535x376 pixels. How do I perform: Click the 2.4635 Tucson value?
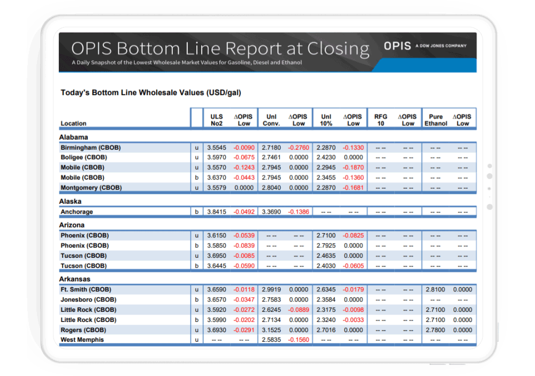(326, 256)
